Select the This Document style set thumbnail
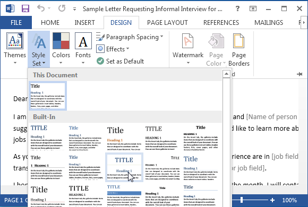This screenshot has width=308, height=207. tap(48, 96)
